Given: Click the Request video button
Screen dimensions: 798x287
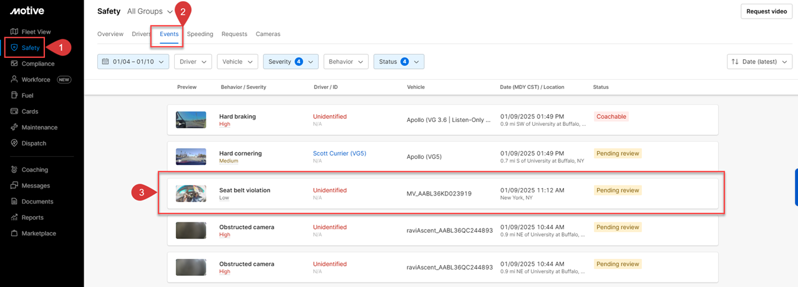Looking at the screenshot, I should point(766,12).
